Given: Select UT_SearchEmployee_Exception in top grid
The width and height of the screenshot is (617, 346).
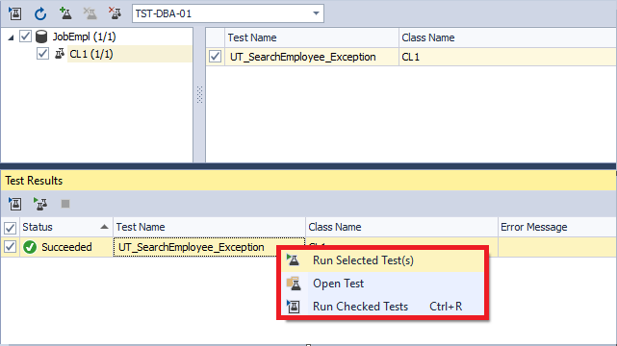Looking at the screenshot, I should [x=302, y=57].
